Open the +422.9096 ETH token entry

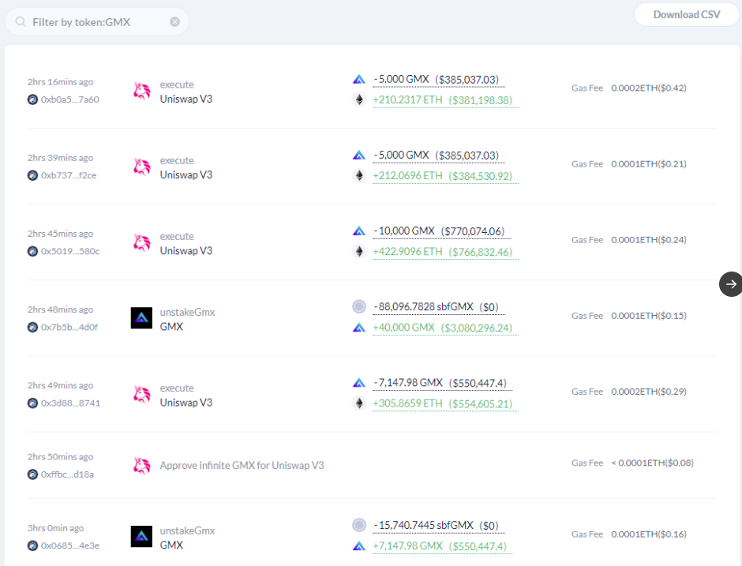click(x=408, y=252)
